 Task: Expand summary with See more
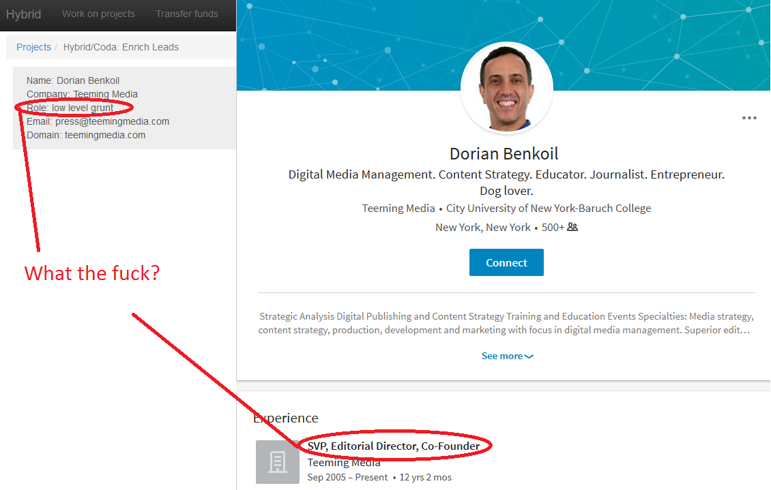pos(507,356)
